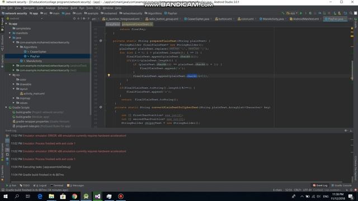
Task: Click the override gutter marker beside prepareFlainText
Action: (101, 41)
